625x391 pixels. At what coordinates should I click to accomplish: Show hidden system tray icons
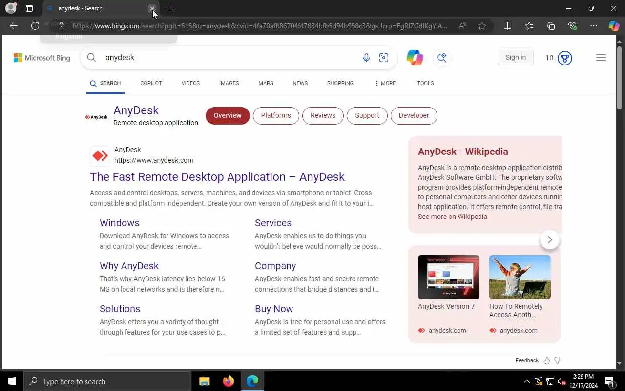click(526, 381)
